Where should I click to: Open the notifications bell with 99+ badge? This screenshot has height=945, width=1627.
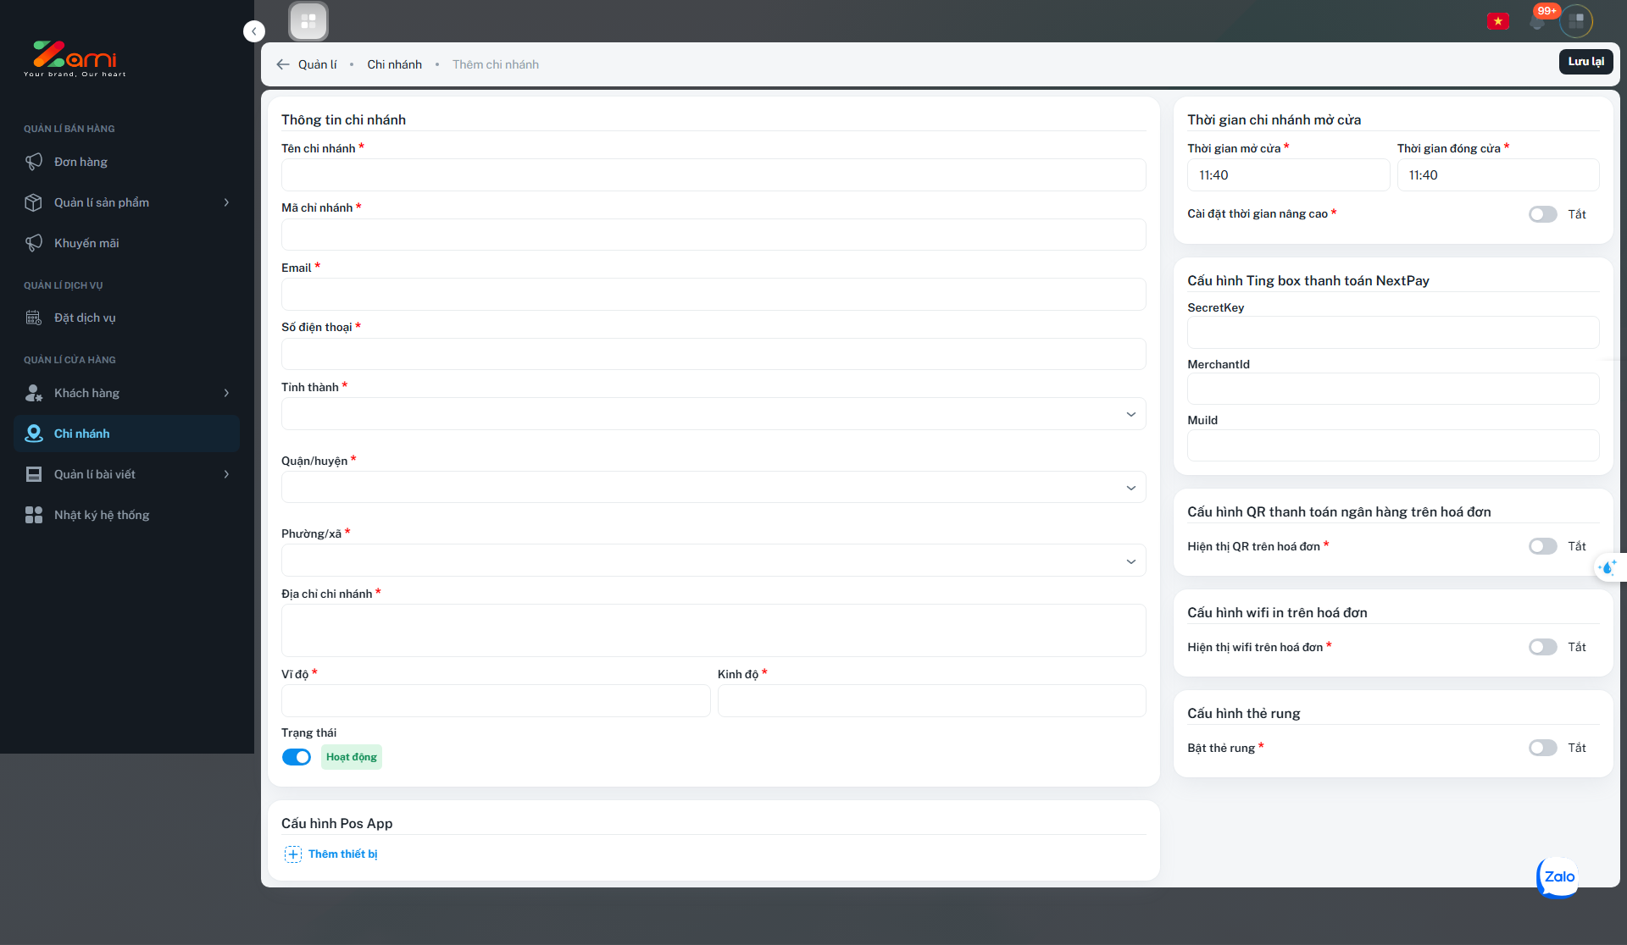[1538, 21]
